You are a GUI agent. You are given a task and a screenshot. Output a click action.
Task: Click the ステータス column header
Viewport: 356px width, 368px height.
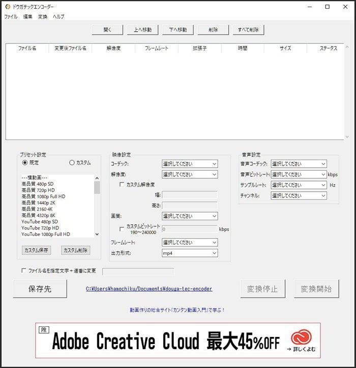click(x=329, y=48)
